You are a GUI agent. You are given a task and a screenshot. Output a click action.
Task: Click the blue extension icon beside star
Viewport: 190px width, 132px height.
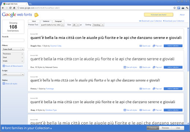pos(179,8)
